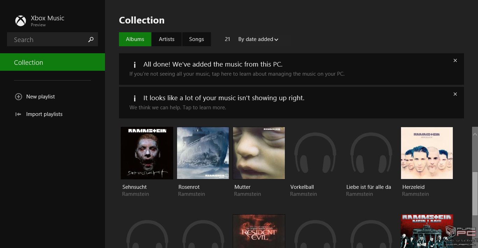Image resolution: width=478 pixels, height=248 pixels.
Task: Open 'Liebe ist für alle da' placeholder album
Action: 371,153
